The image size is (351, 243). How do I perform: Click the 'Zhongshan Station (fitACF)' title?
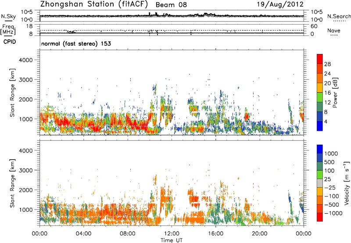coord(94,4)
